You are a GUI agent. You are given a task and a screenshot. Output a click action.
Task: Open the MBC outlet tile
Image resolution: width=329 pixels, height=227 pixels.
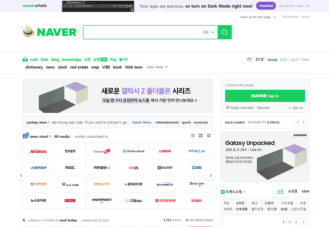(x=70, y=168)
